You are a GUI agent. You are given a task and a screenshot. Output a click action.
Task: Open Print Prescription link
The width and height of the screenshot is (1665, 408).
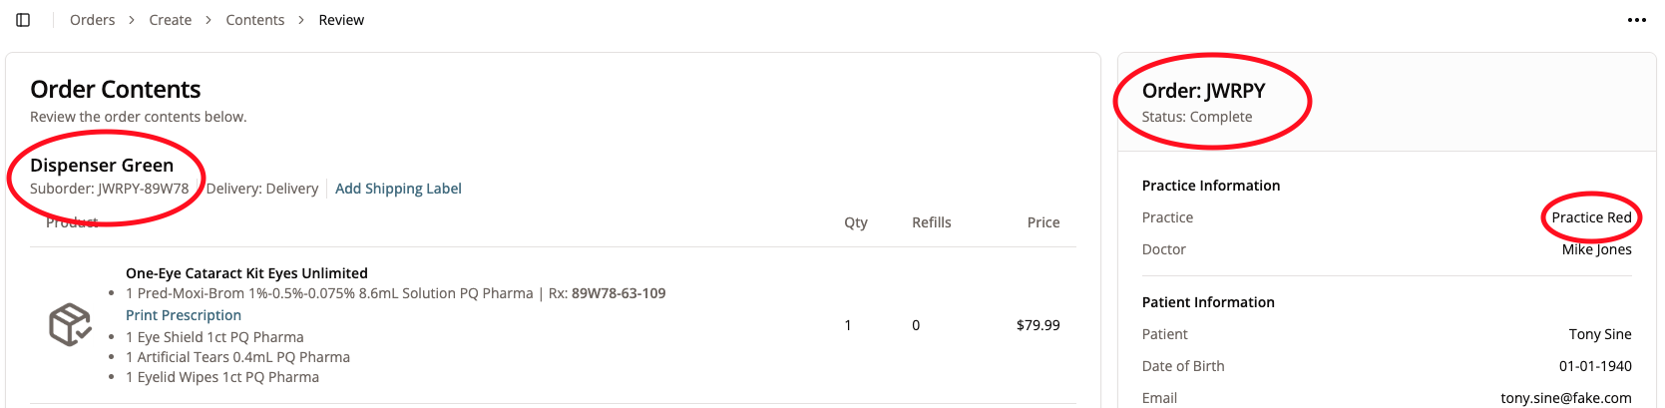click(x=184, y=315)
